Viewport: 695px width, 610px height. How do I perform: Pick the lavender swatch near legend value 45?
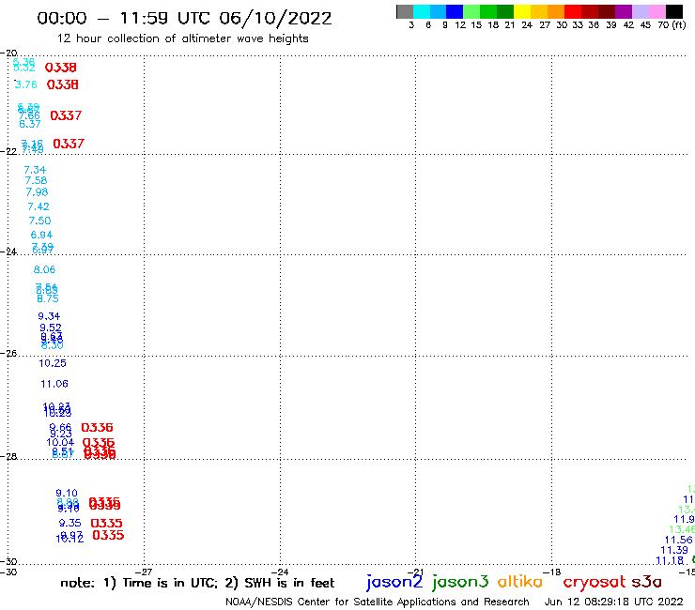coord(641,11)
